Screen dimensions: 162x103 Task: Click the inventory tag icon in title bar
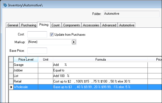5,5
